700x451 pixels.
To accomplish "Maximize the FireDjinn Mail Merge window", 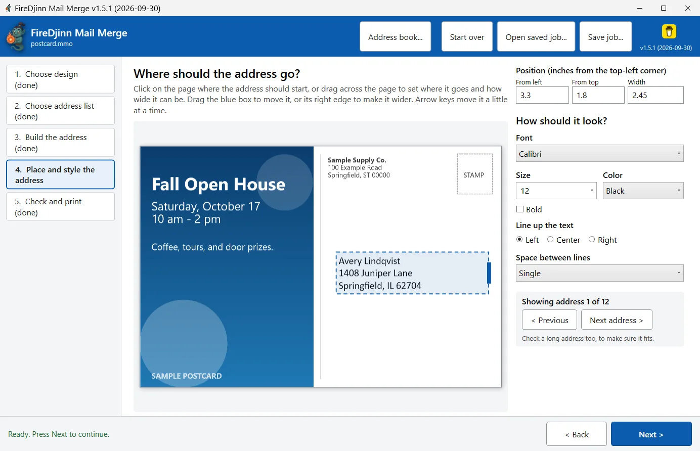I will click(x=664, y=8).
